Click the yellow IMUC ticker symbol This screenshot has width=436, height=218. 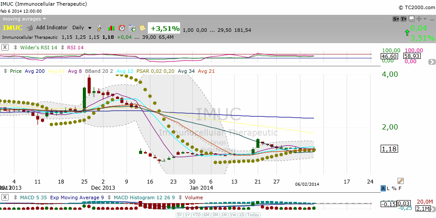(x=13, y=28)
